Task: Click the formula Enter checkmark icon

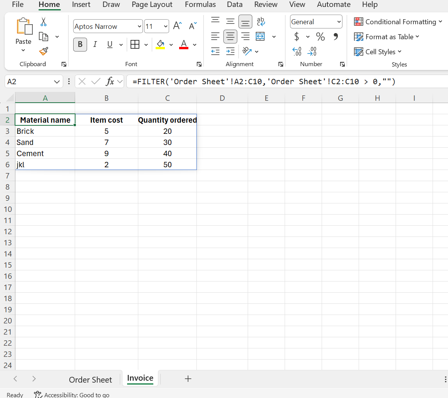Action: pos(96,82)
